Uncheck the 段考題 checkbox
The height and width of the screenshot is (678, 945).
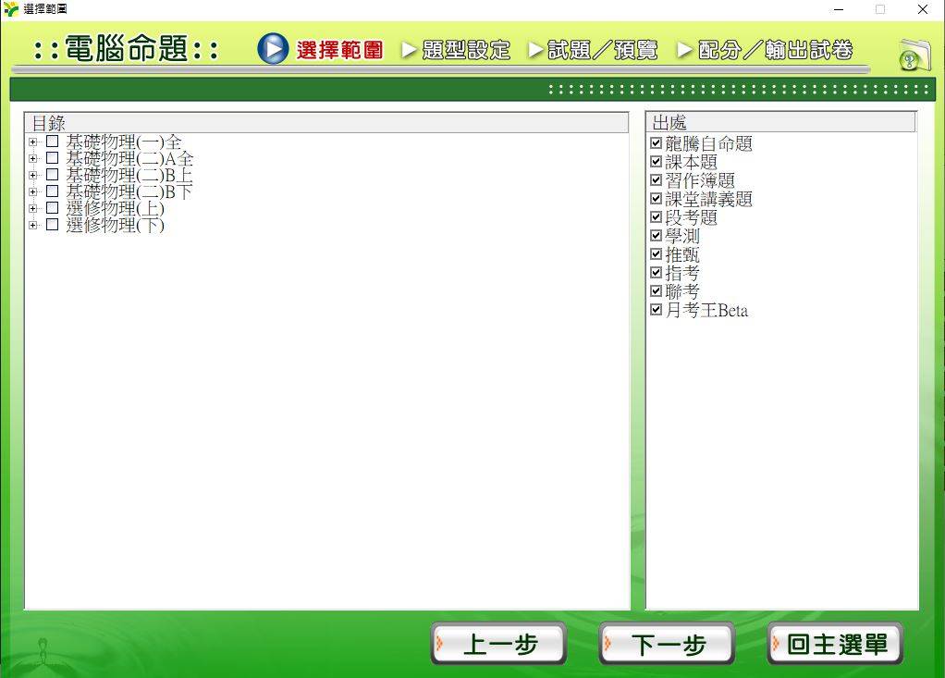657,217
